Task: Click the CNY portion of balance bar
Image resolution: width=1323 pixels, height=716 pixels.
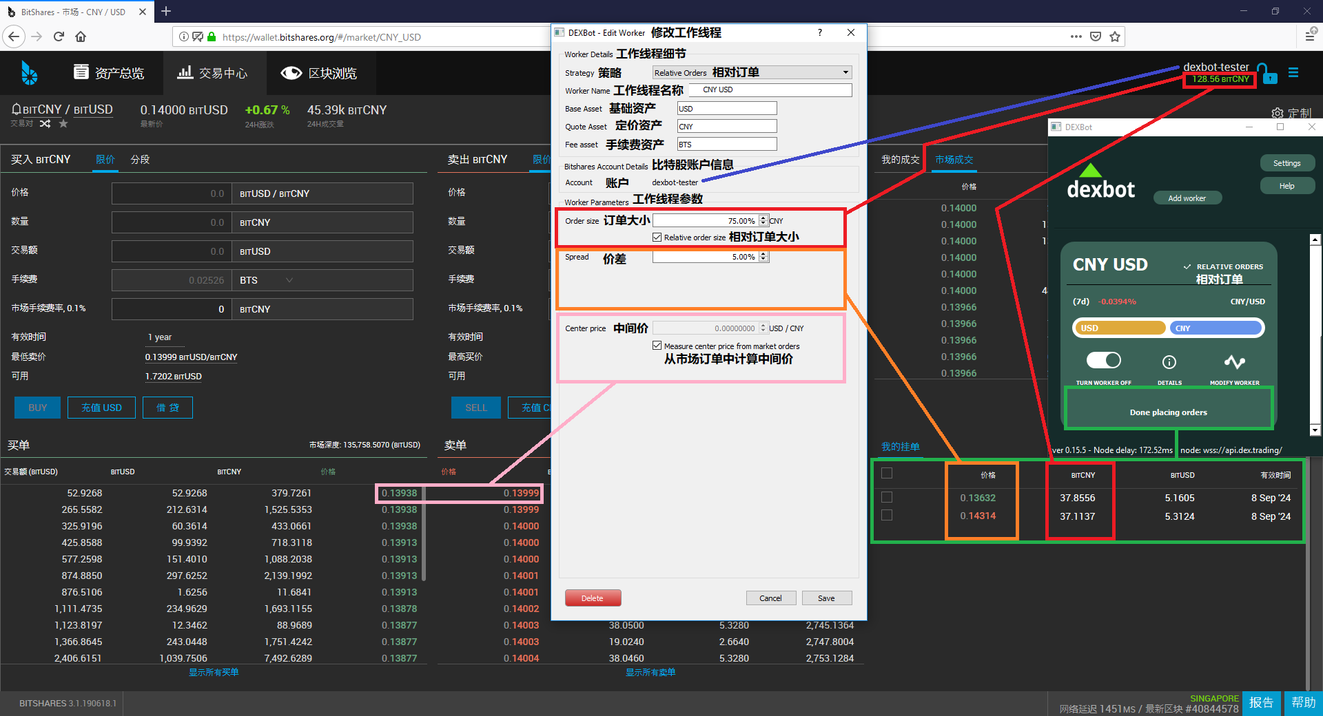Action: (1216, 328)
